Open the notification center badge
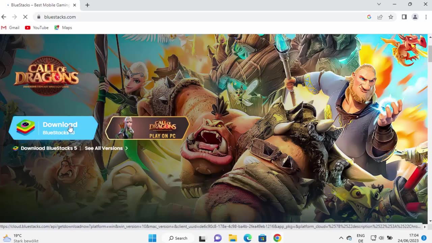The image size is (432, 243). point(424,238)
